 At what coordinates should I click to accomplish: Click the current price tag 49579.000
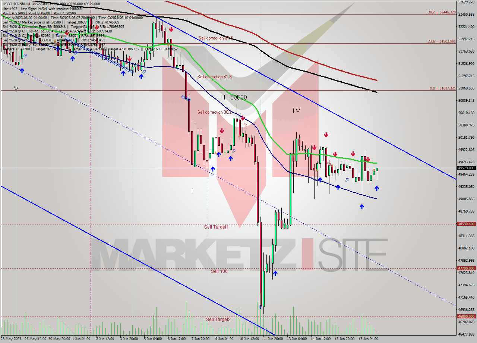coord(466,168)
